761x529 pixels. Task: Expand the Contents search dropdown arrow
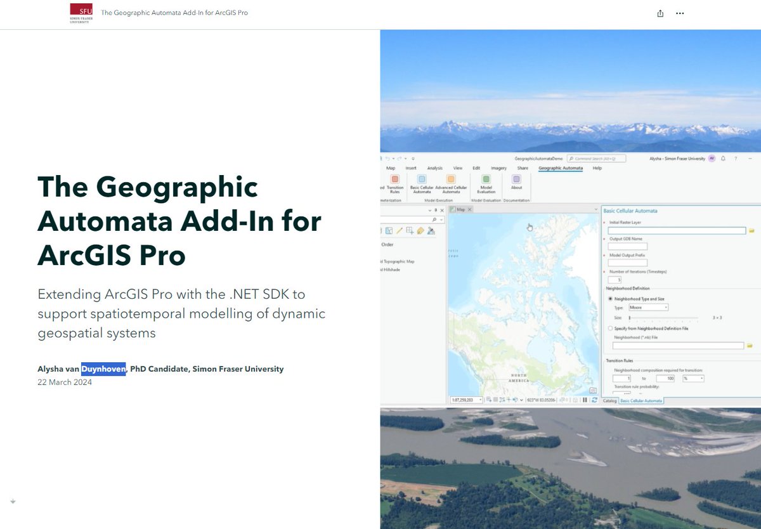tap(441, 219)
